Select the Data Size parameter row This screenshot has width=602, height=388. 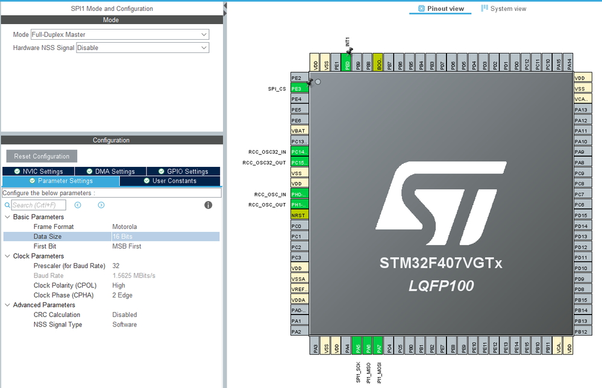click(x=111, y=236)
